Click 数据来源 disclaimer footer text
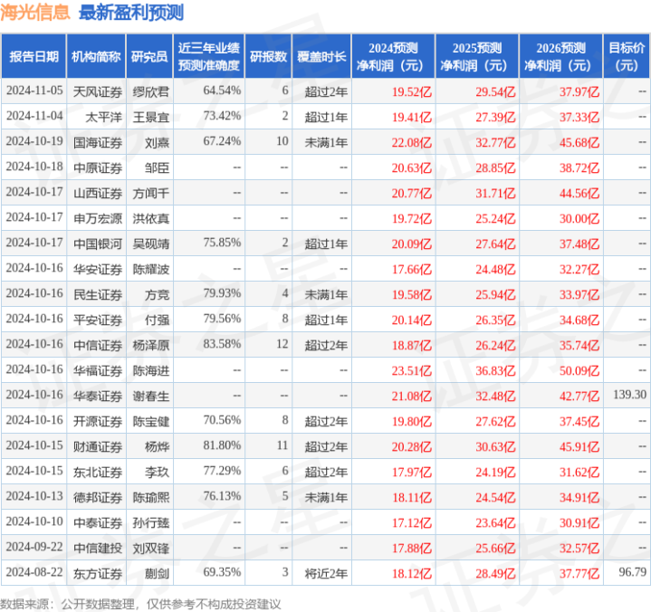651x612 pixels. pos(140,604)
